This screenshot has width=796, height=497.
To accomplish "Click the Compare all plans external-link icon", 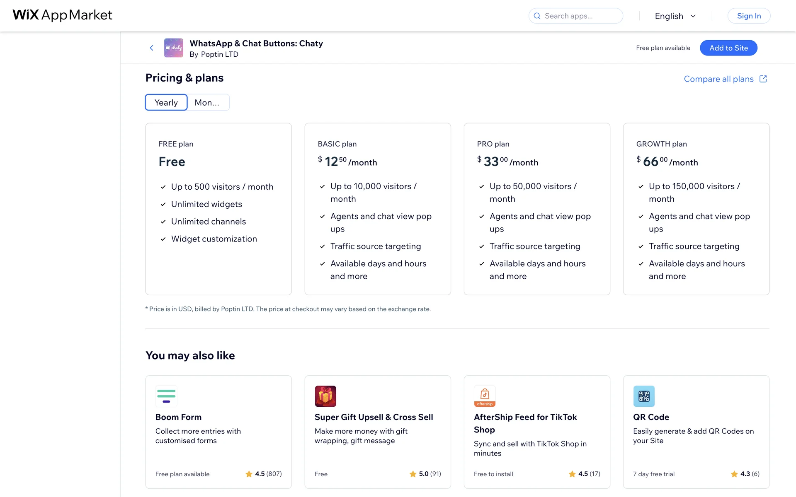I will coord(763,79).
